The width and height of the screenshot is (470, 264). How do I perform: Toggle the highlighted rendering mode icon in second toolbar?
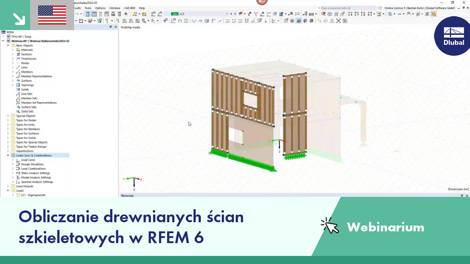point(299,21)
